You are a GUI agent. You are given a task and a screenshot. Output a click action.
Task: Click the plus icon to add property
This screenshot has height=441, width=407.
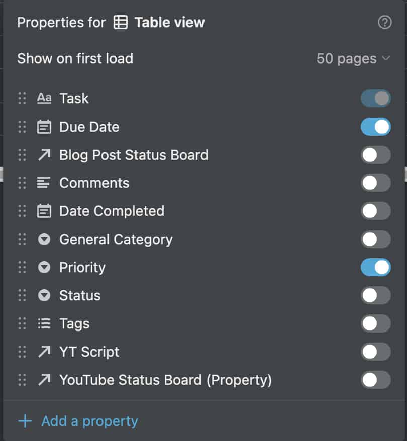click(x=25, y=421)
